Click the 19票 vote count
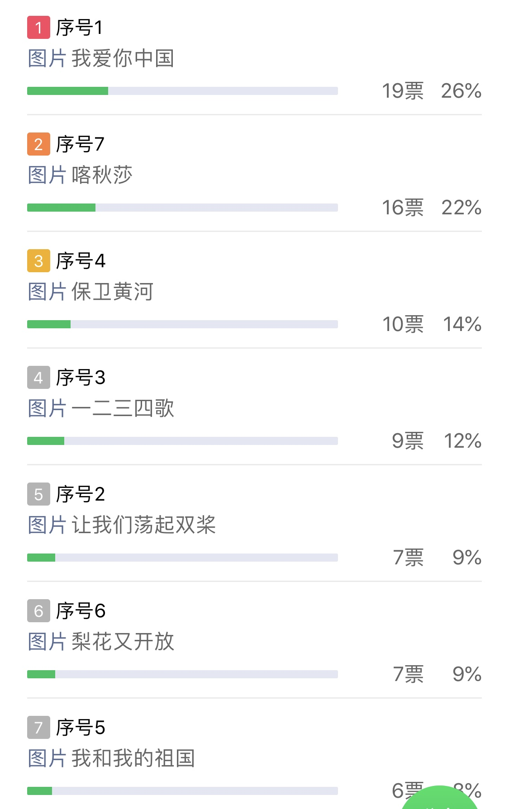The height and width of the screenshot is (809, 509). (403, 91)
